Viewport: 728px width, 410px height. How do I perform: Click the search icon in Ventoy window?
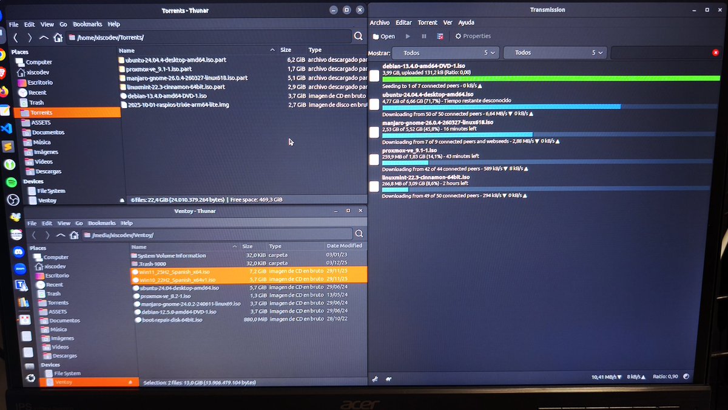click(359, 234)
